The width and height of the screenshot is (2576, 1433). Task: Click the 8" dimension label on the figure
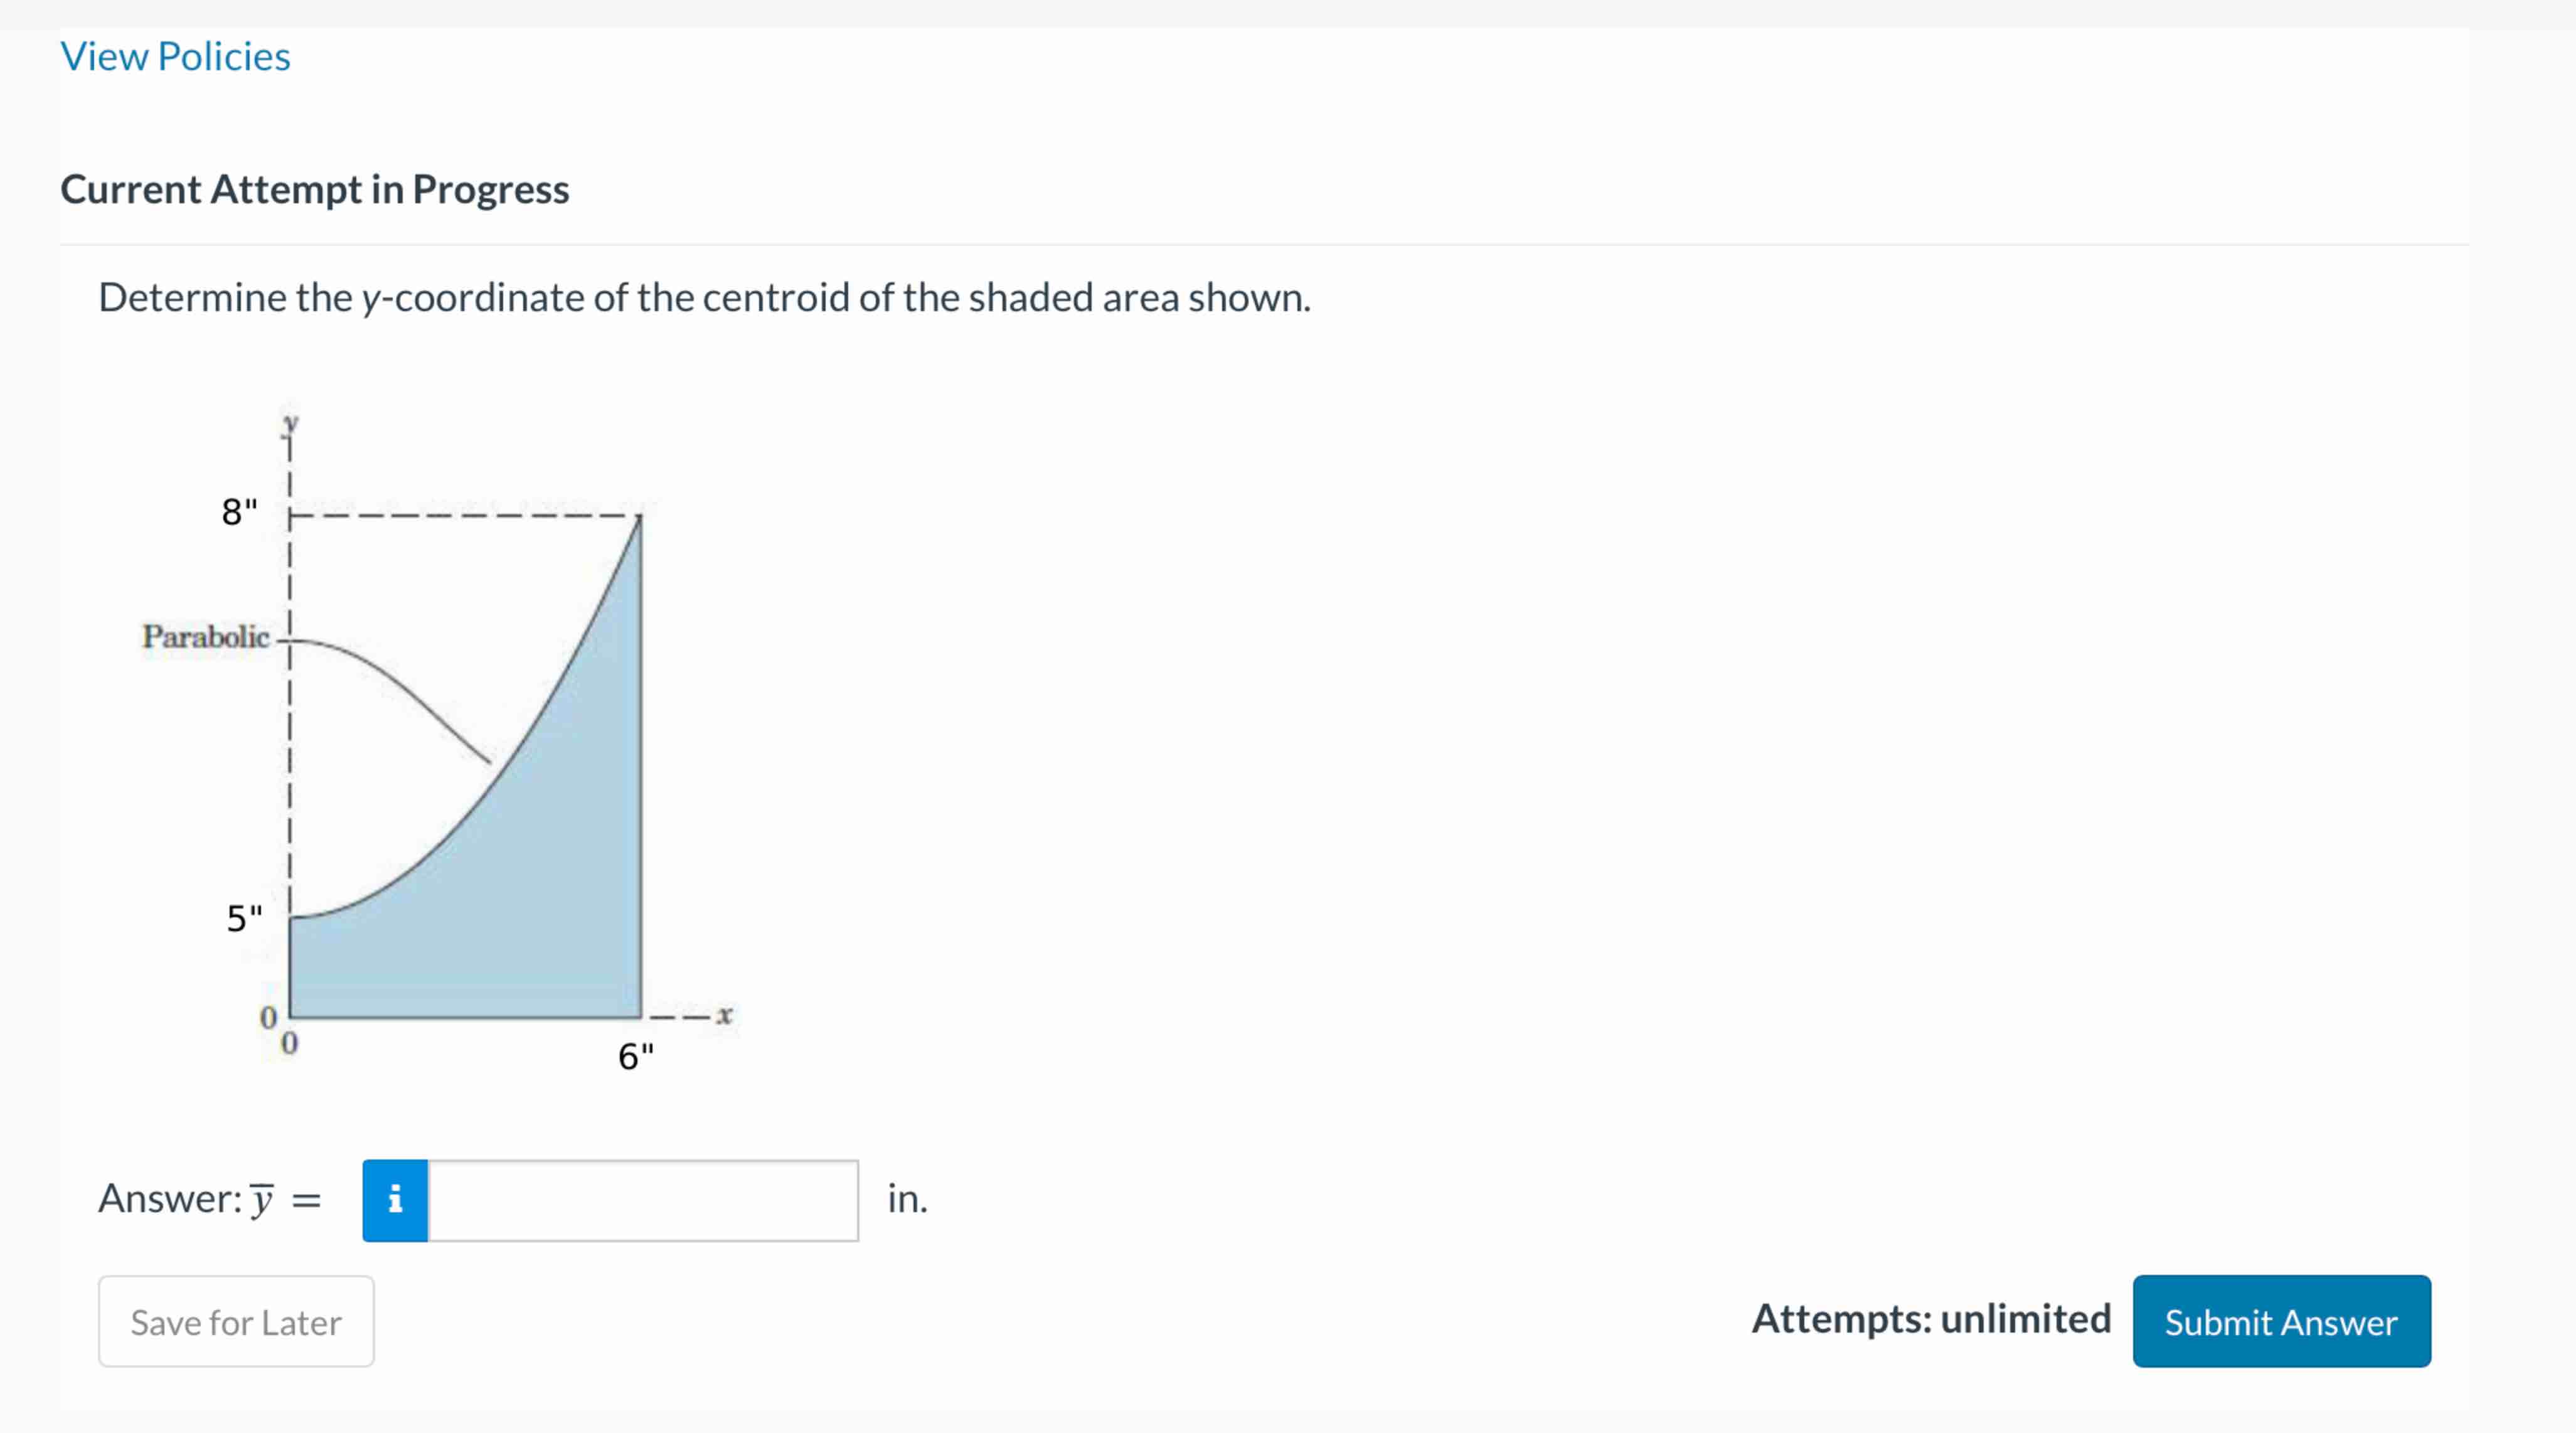[x=239, y=512]
